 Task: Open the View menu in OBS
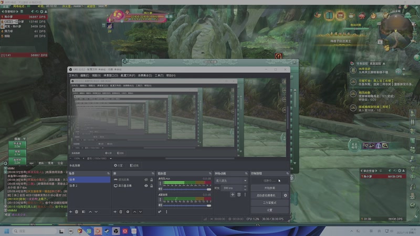coord(96,76)
